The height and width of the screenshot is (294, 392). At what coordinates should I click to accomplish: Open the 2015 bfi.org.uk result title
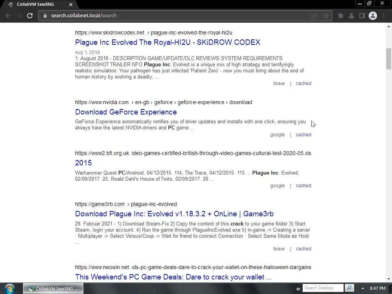tap(83, 163)
